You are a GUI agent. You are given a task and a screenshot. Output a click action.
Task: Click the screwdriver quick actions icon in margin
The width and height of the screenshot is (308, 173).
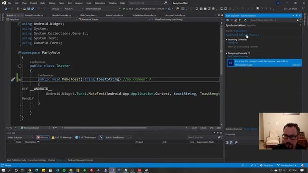tap(13, 79)
